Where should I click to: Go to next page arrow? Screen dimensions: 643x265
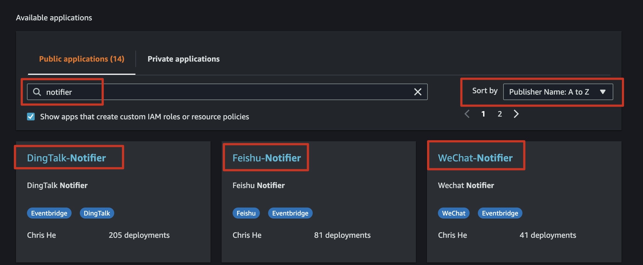[516, 114]
